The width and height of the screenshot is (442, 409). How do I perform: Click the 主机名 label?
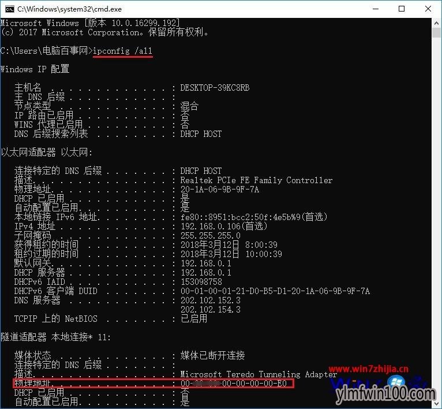[28, 87]
